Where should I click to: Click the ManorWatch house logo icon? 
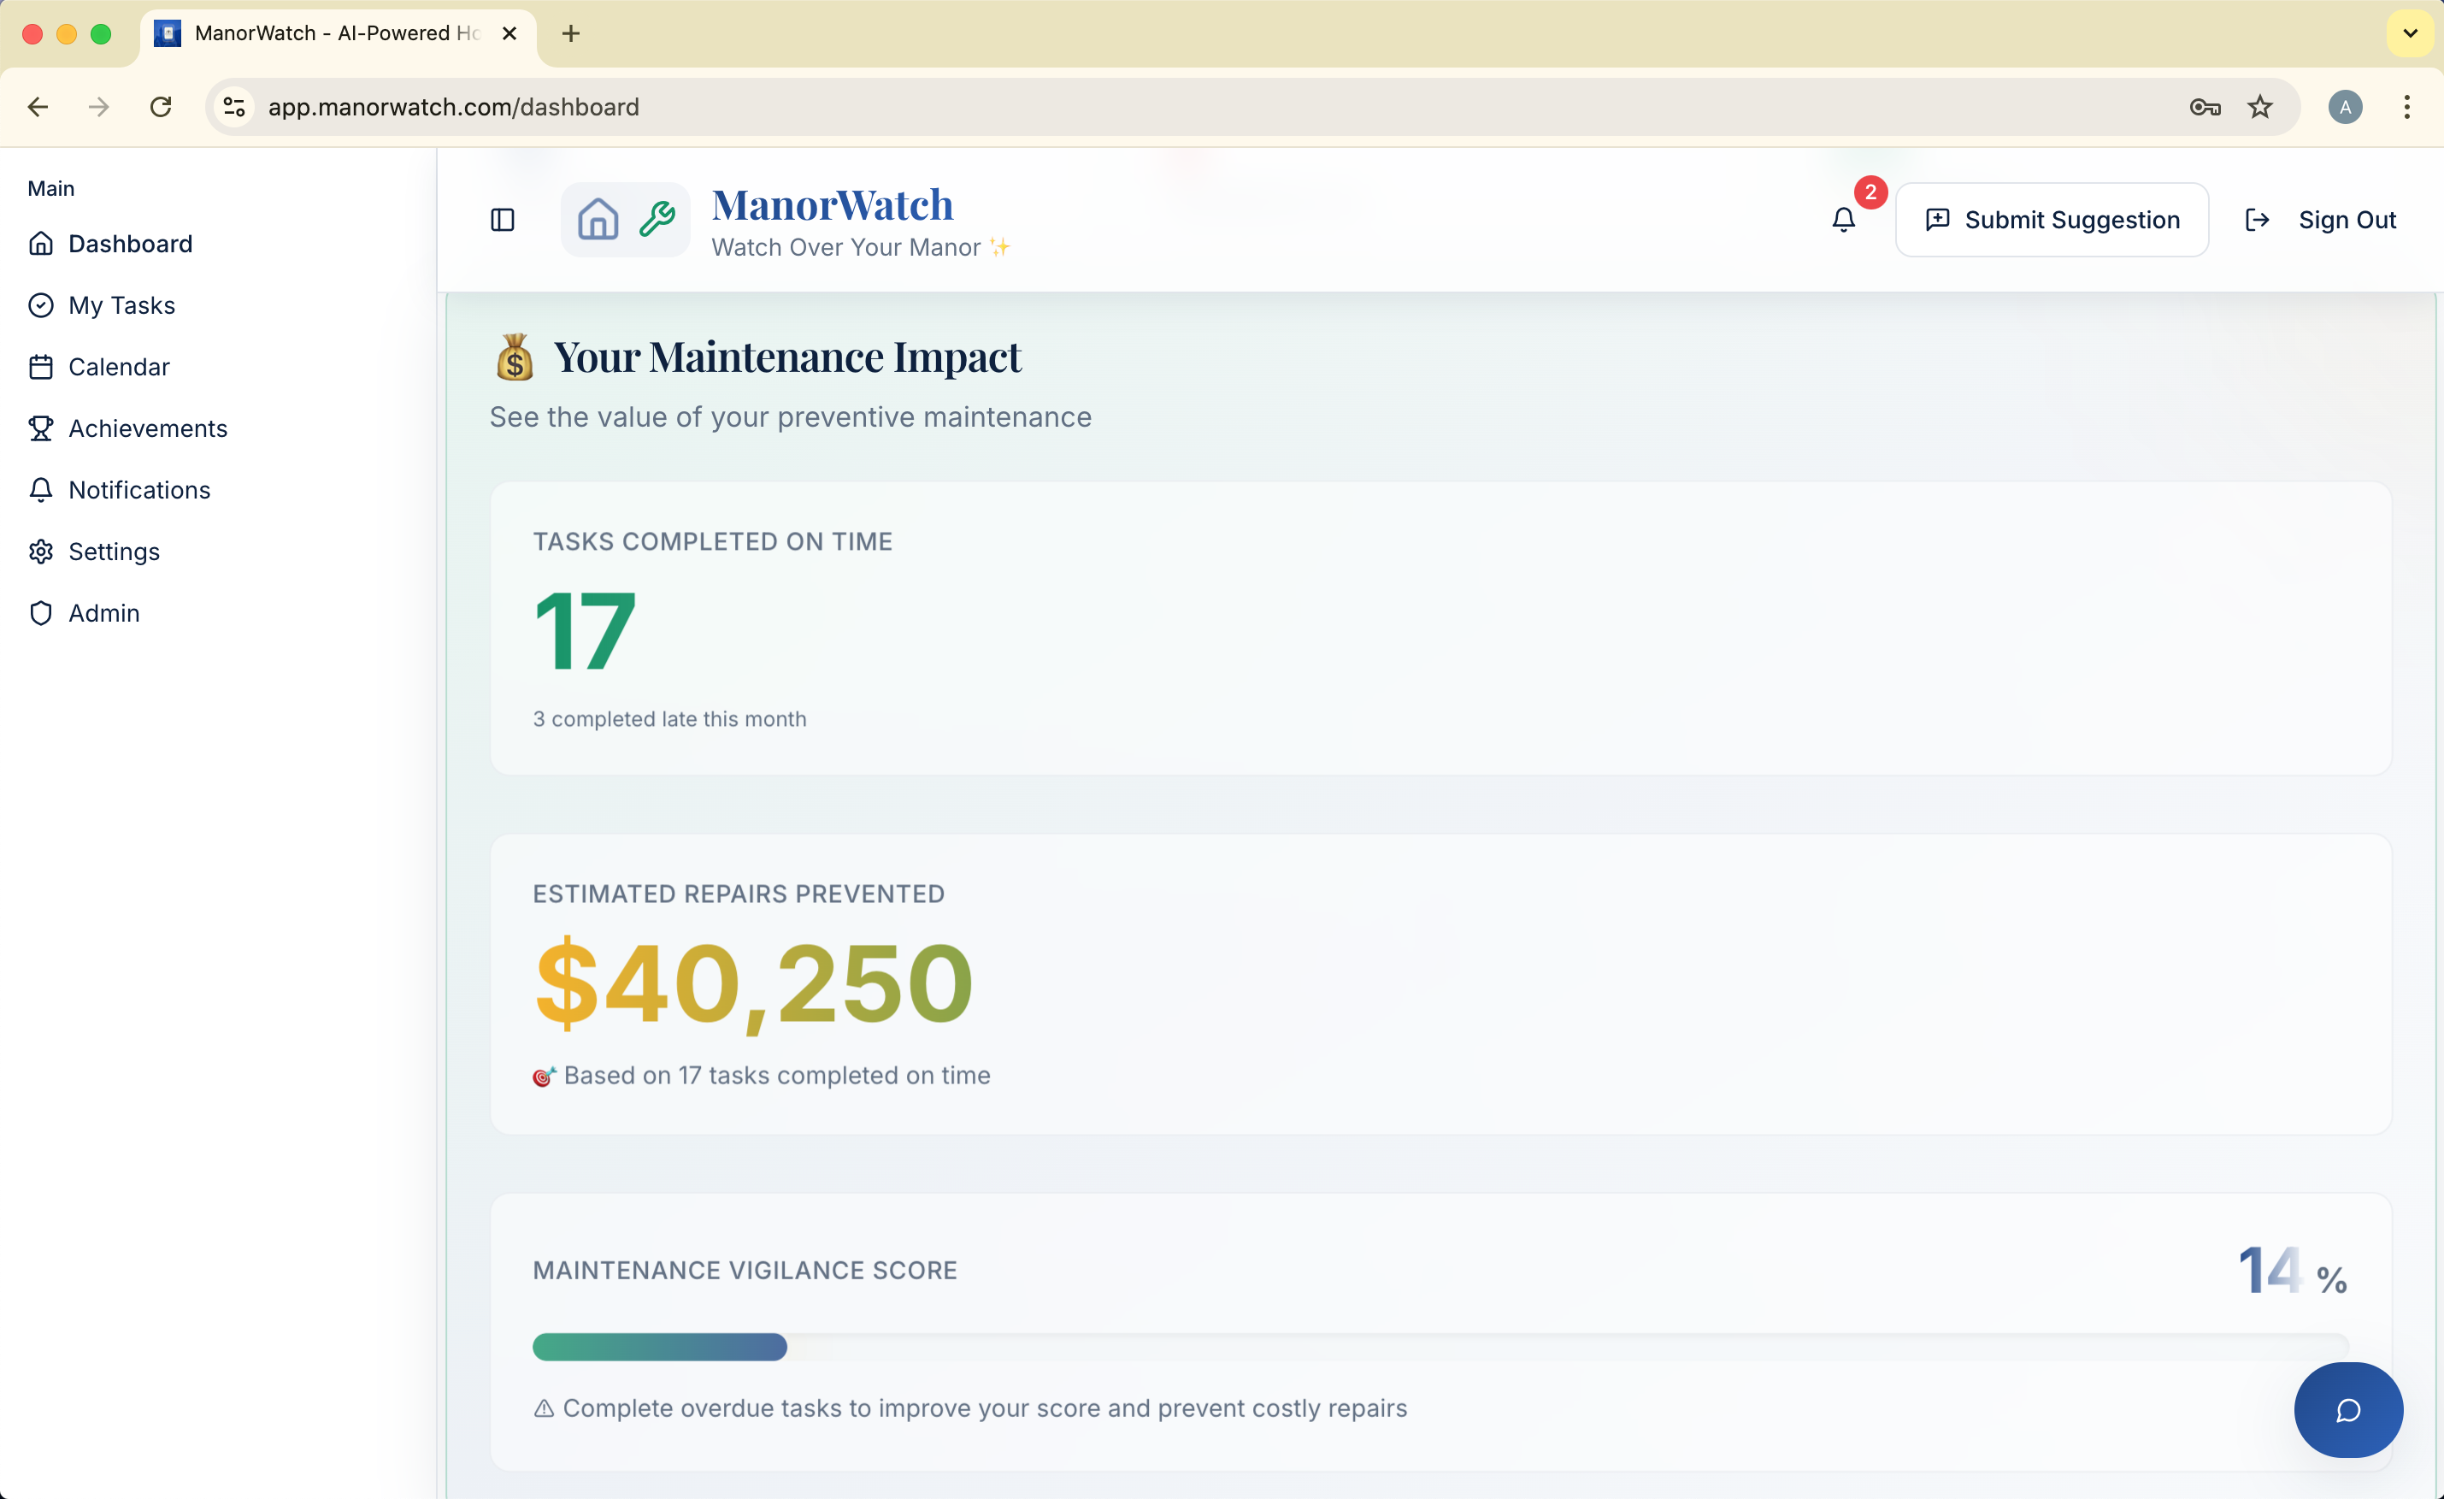point(598,219)
